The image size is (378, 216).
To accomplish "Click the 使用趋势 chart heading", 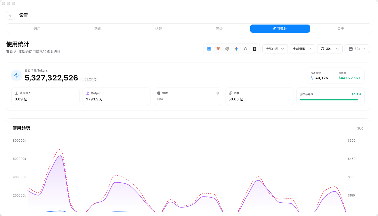I will 21,128.
